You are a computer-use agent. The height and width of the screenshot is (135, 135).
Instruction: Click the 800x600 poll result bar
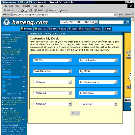(x=7, y=72)
